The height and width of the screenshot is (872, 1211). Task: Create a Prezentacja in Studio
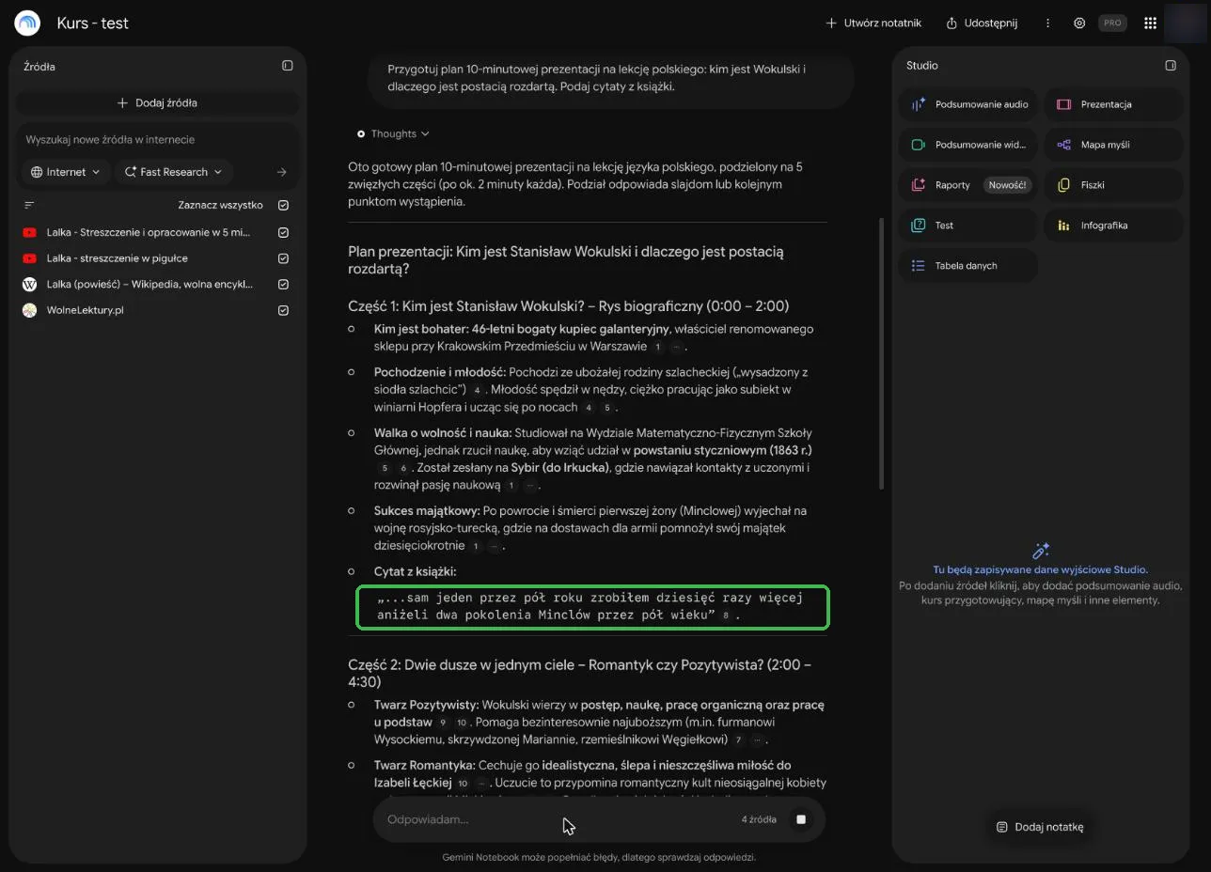pos(1114,104)
